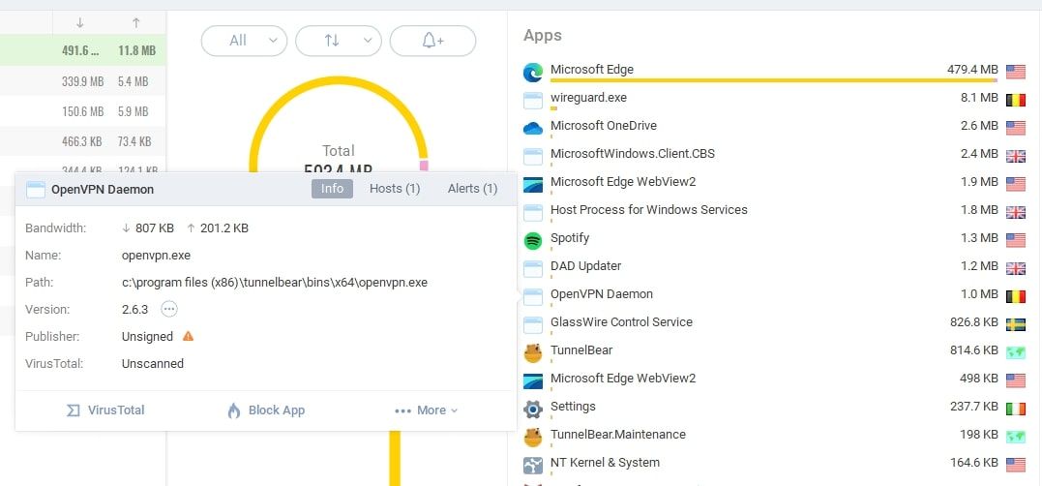Click the Host Process for Windows Services icon
The width and height of the screenshot is (1042, 486).
tap(533, 212)
